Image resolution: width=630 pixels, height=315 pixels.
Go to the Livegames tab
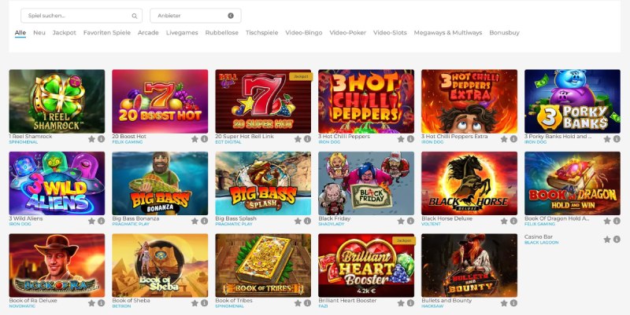pos(182,33)
